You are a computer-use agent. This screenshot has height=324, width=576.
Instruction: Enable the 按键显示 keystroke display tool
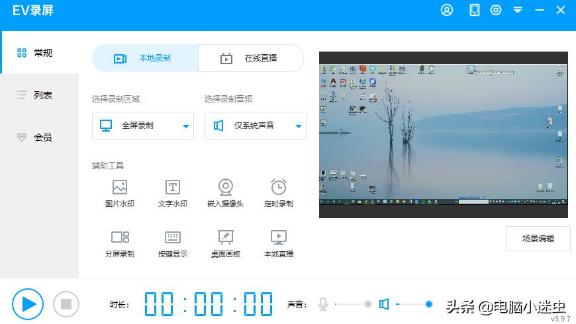[x=173, y=243]
